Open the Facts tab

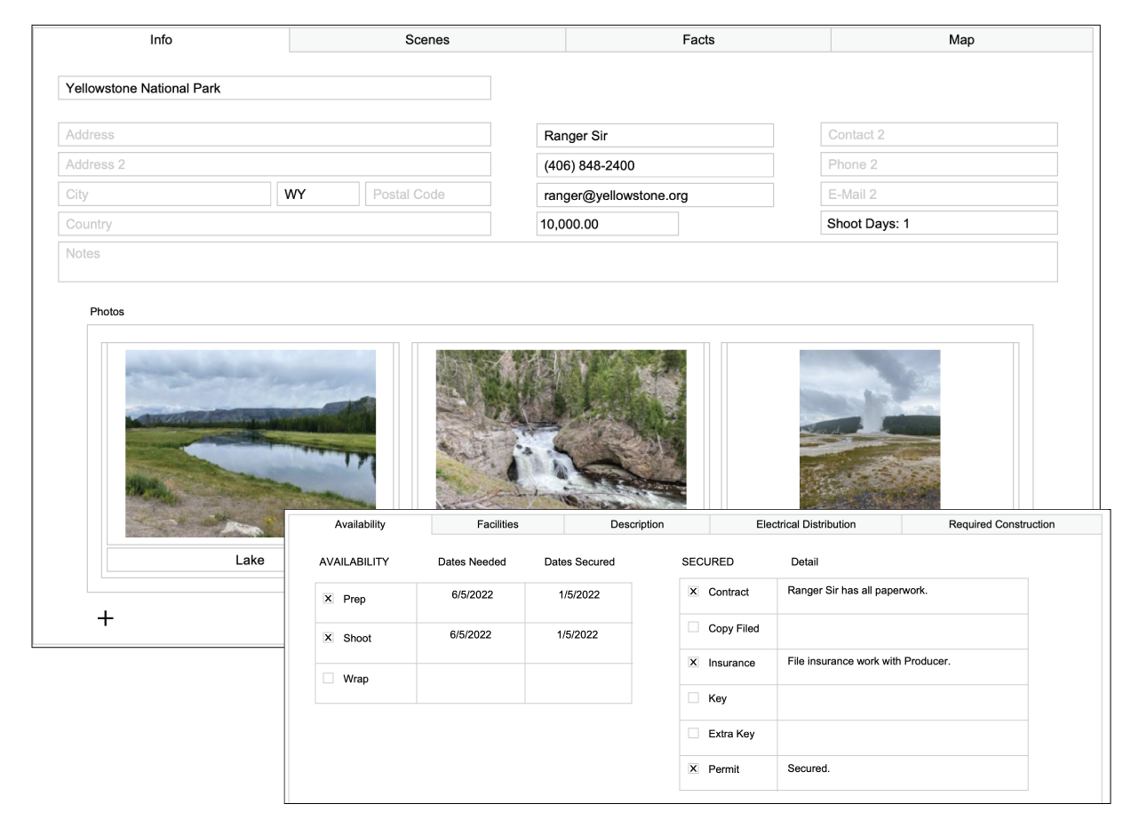coord(698,39)
